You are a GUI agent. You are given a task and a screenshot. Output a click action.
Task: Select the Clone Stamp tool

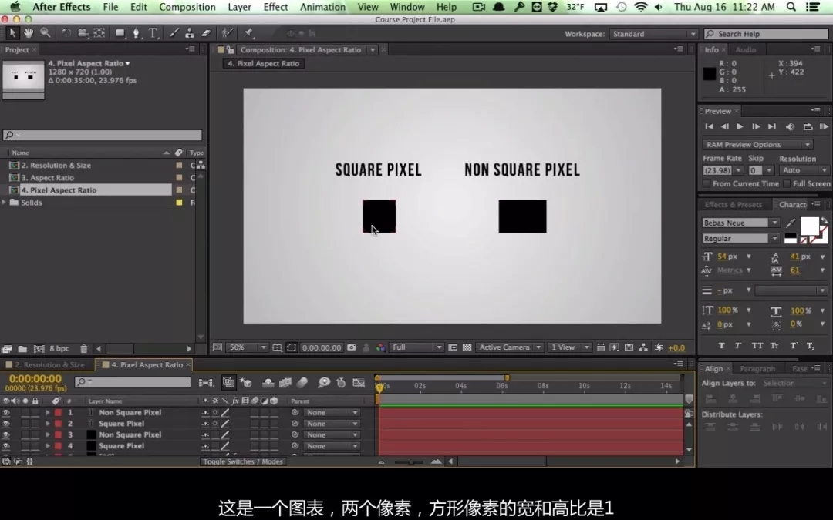click(190, 33)
